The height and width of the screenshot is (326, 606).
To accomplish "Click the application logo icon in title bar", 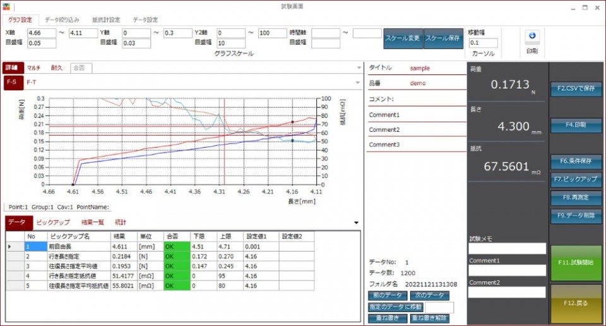I will (x=8, y=8).
